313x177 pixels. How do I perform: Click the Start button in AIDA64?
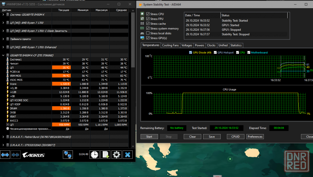(149, 137)
